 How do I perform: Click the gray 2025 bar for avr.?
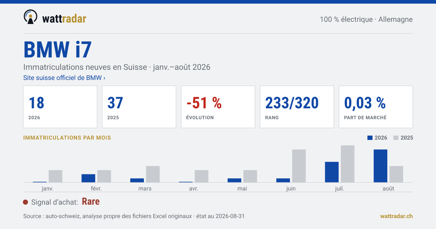(x=202, y=176)
